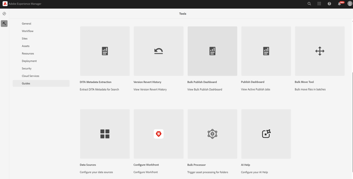Image resolution: width=353 pixels, height=179 pixels.
Task: Select Guides in the Tools sidebar
Action: click(x=41, y=83)
